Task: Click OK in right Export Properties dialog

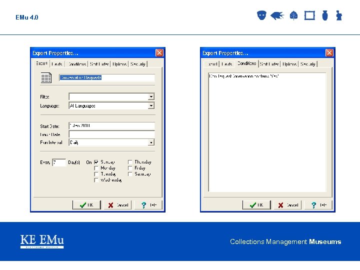Action: pyautogui.click(x=256, y=205)
